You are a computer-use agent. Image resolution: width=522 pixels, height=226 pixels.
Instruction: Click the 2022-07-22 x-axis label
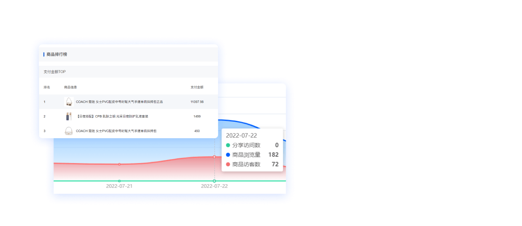pos(214,186)
